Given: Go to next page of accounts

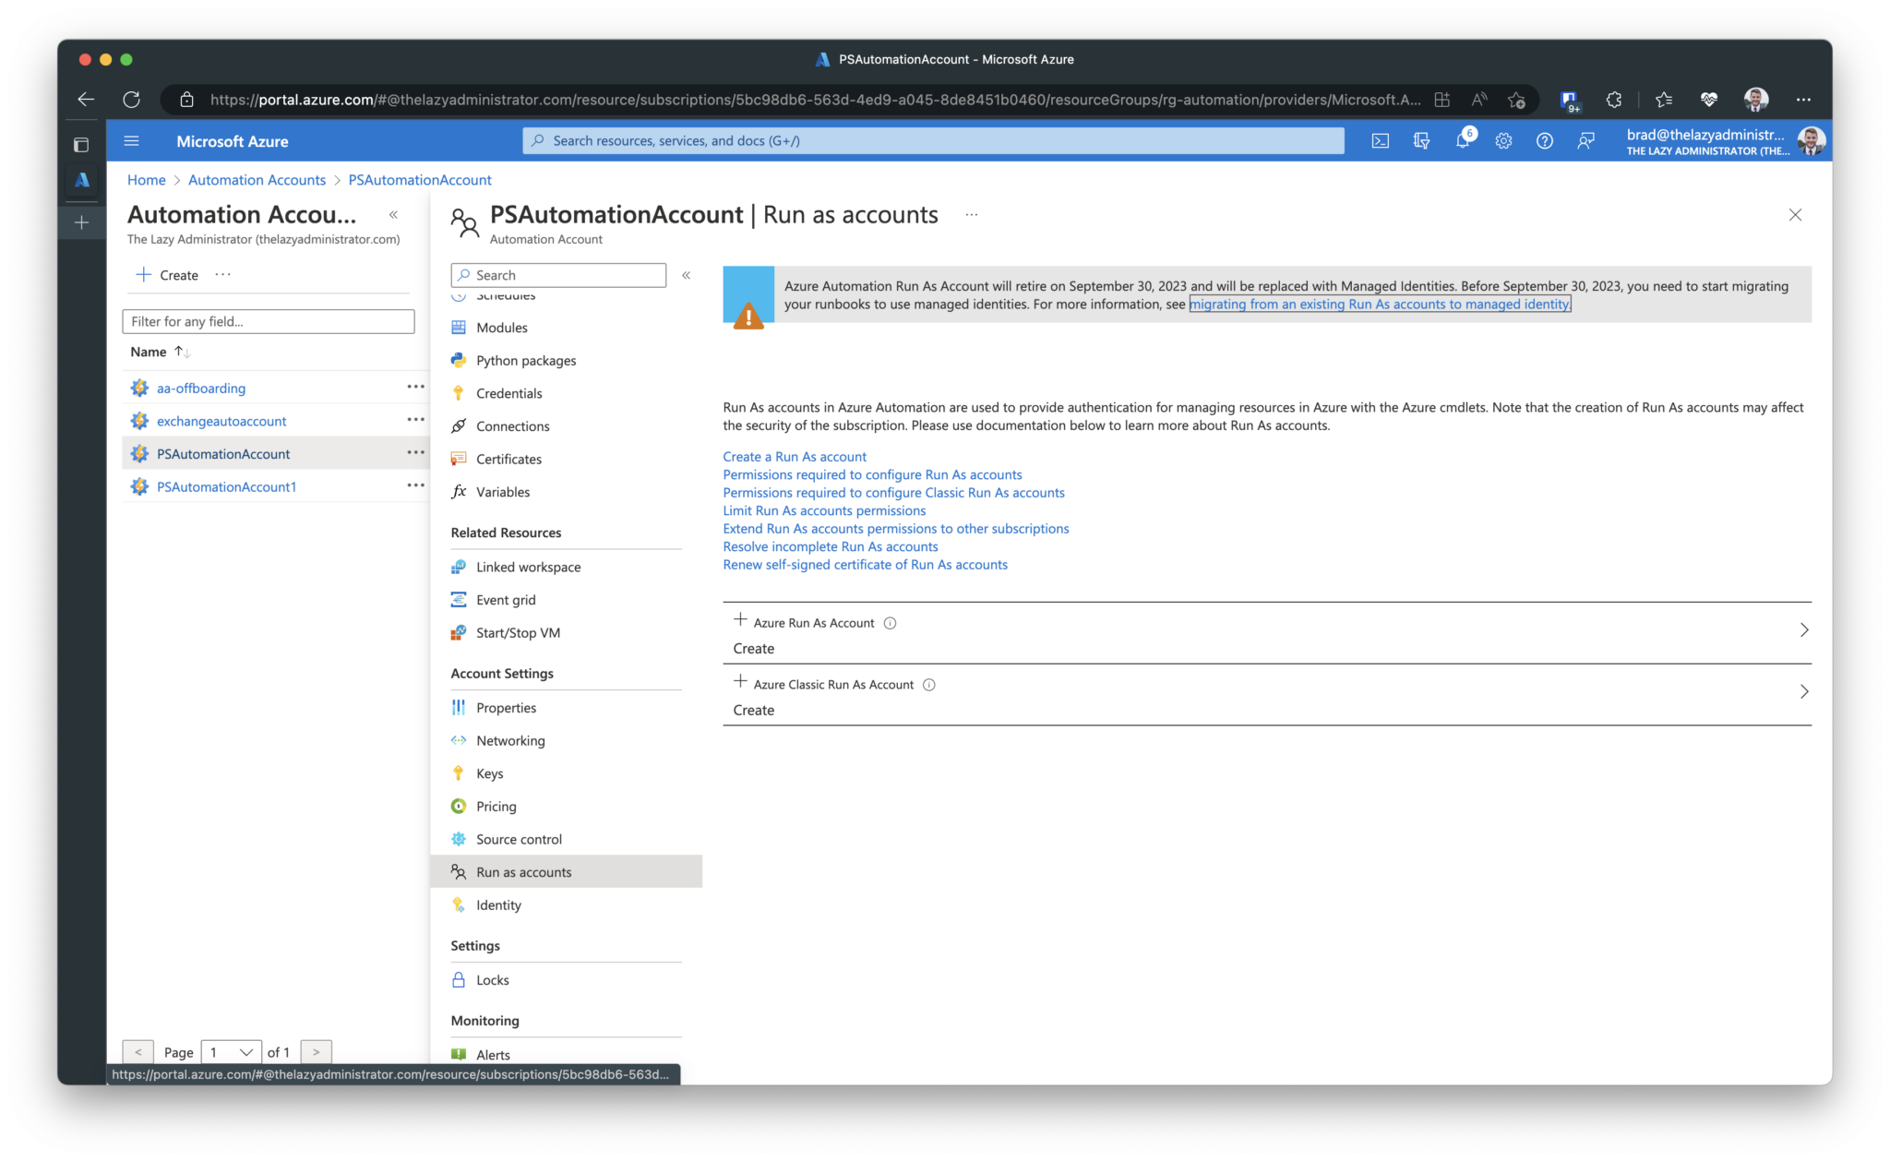Looking at the screenshot, I should (x=316, y=1052).
